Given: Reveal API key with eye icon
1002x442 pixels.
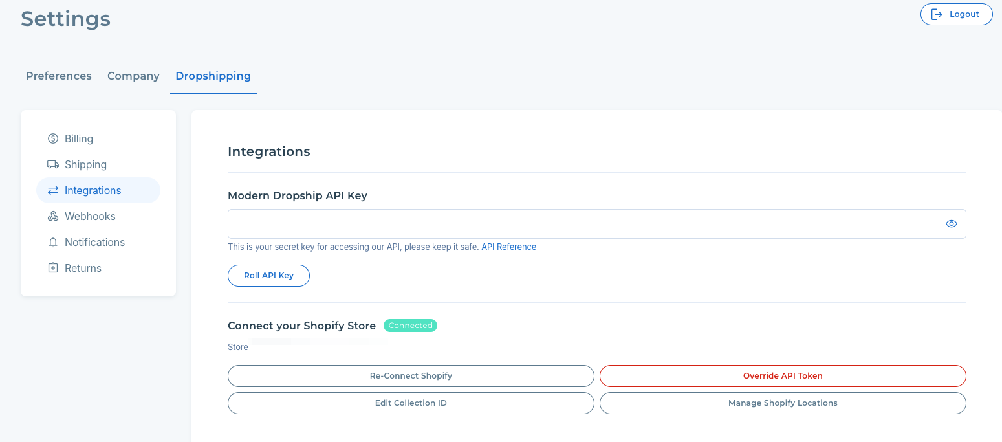Looking at the screenshot, I should [x=951, y=224].
